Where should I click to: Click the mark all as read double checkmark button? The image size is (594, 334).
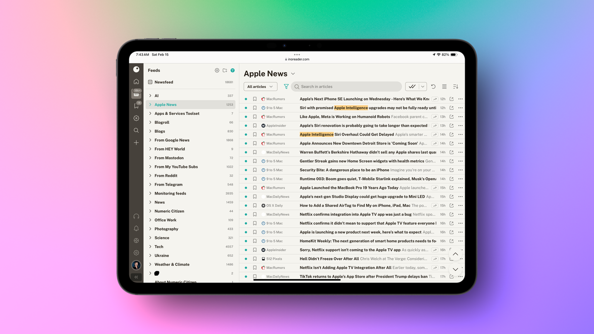tap(413, 87)
